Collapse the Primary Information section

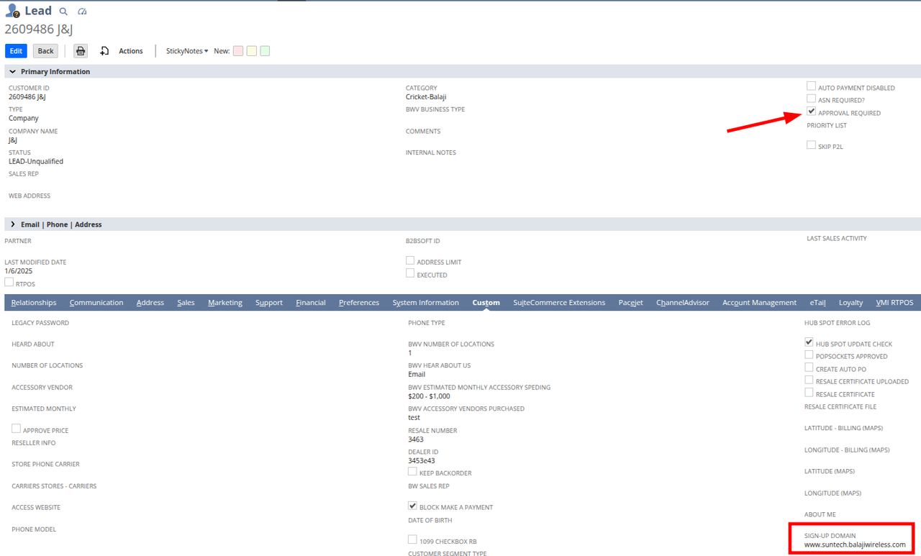tap(12, 72)
